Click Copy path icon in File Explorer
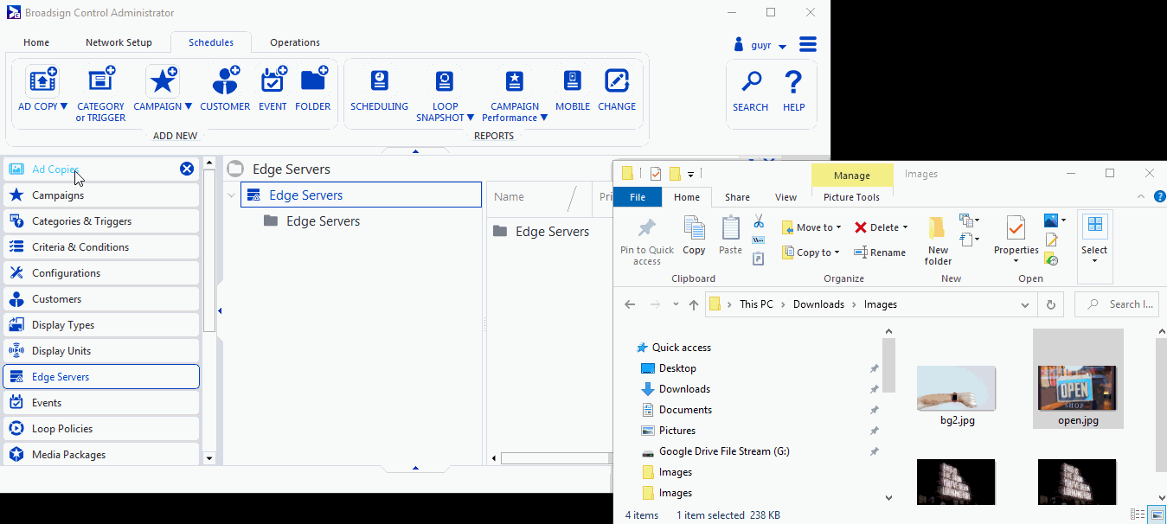This screenshot has height=524, width=1167. pos(759,240)
